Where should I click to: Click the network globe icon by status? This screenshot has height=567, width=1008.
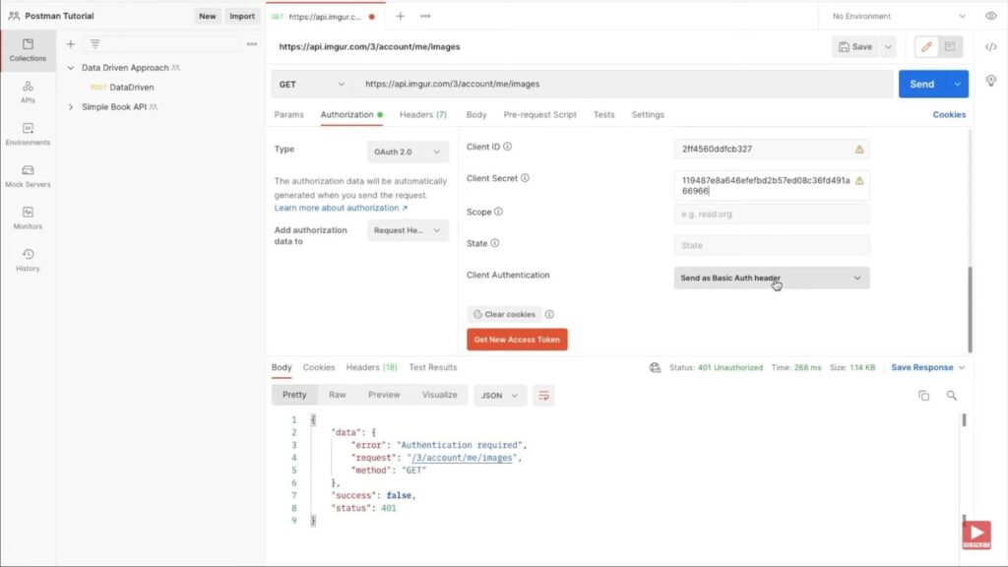pyautogui.click(x=655, y=368)
